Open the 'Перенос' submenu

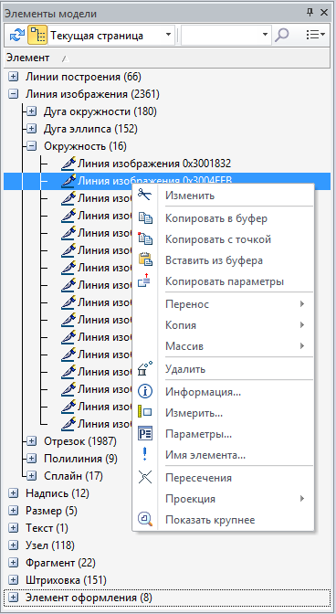(224, 304)
